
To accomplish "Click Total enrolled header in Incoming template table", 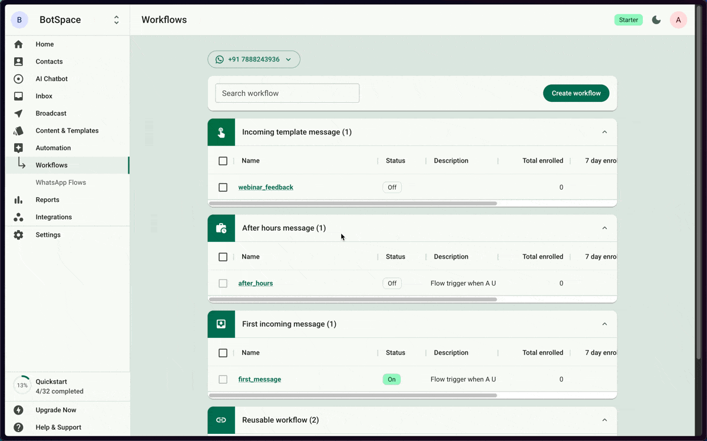I will (543, 161).
